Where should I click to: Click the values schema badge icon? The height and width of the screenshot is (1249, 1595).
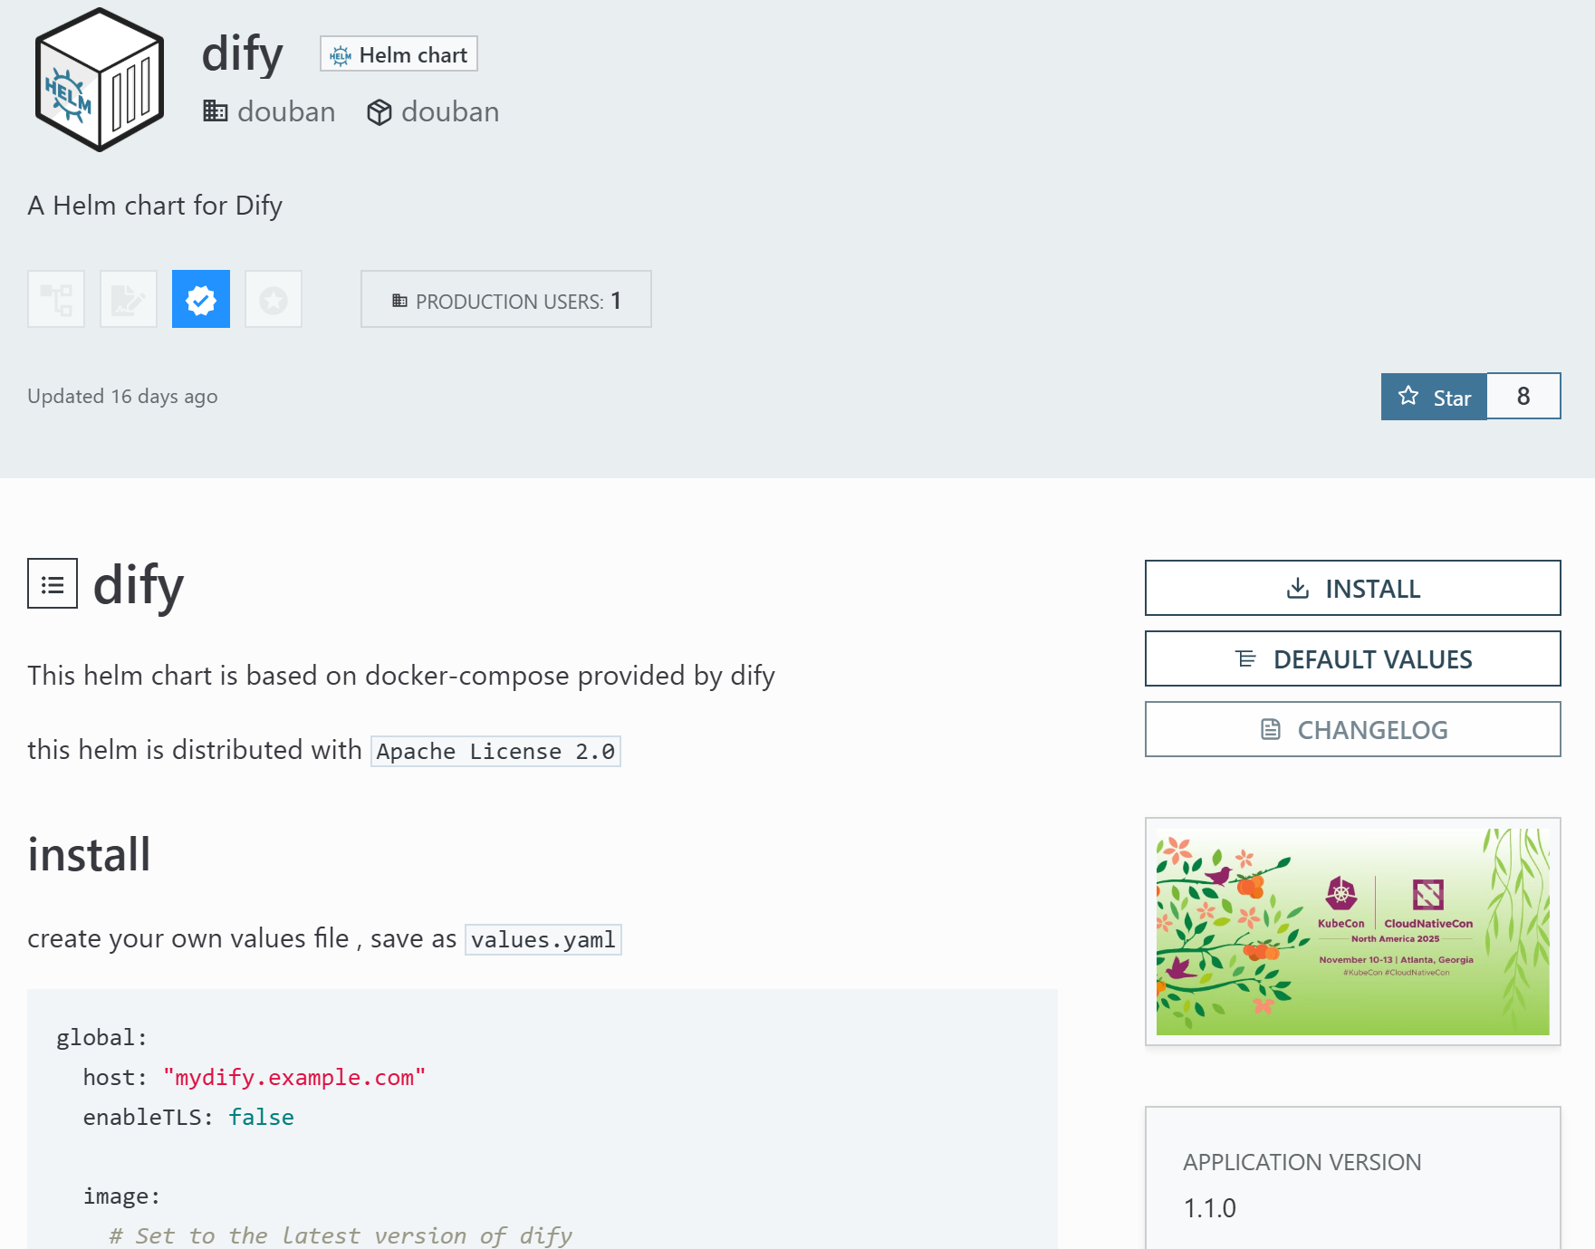[x=56, y=299]
